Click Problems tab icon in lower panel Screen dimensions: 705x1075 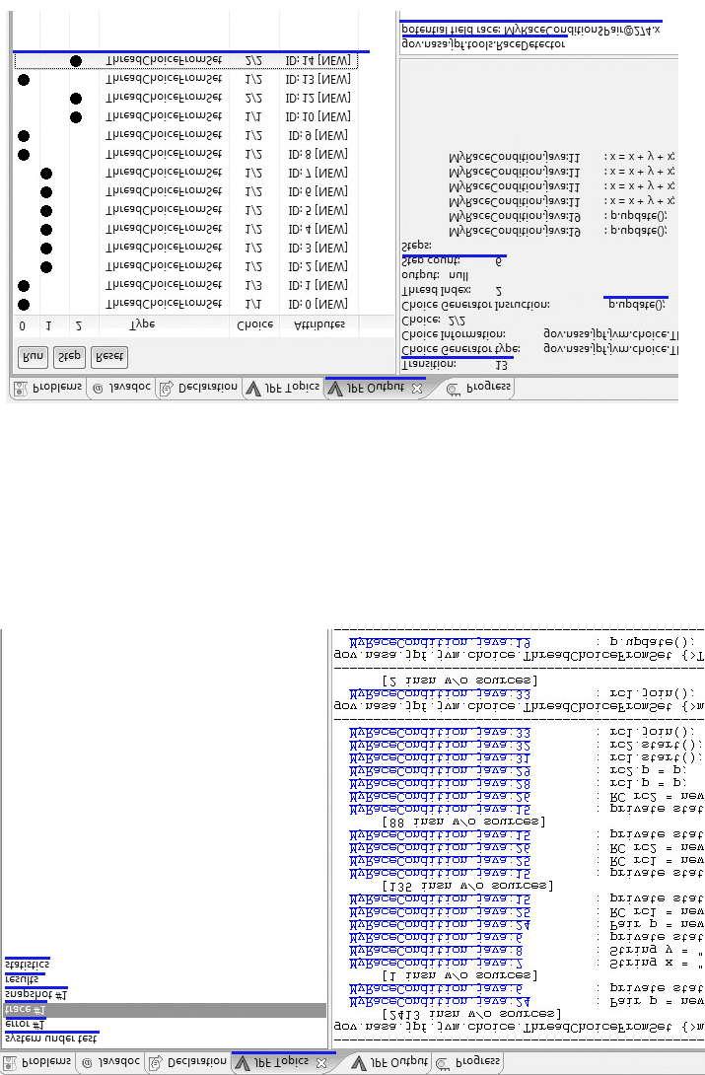[x=11, y=1062]
